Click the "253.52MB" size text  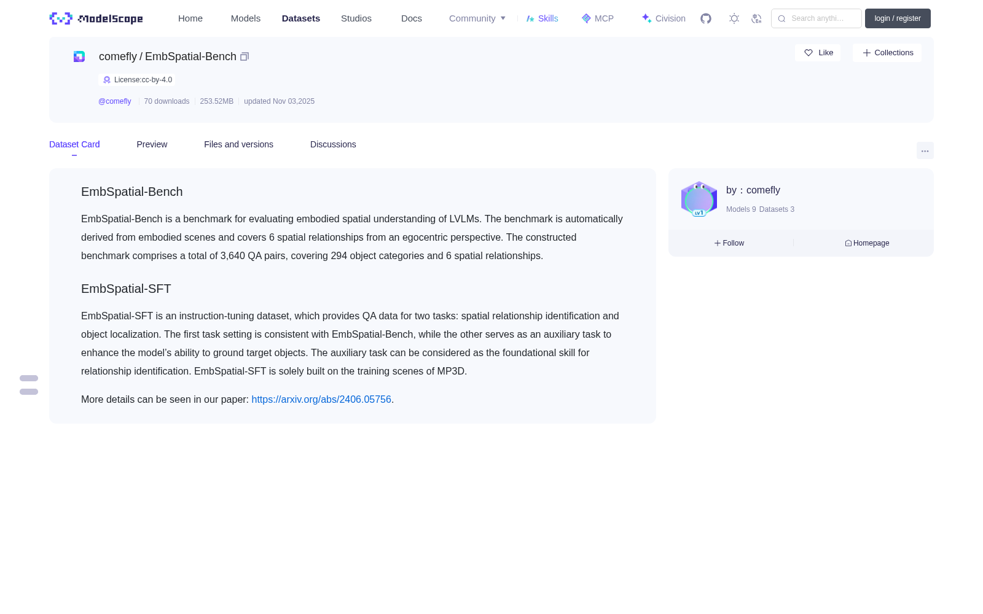tap(217, 101)
